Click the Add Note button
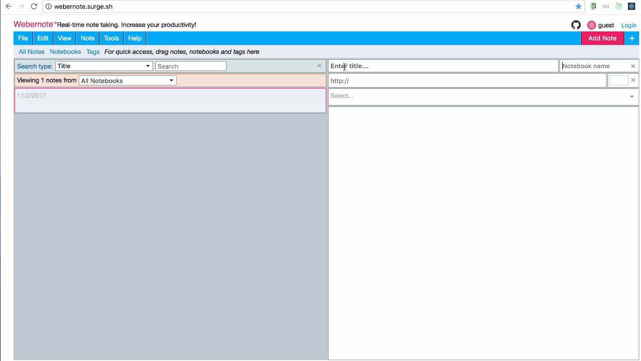641x361 pixels. pos(602,38)
